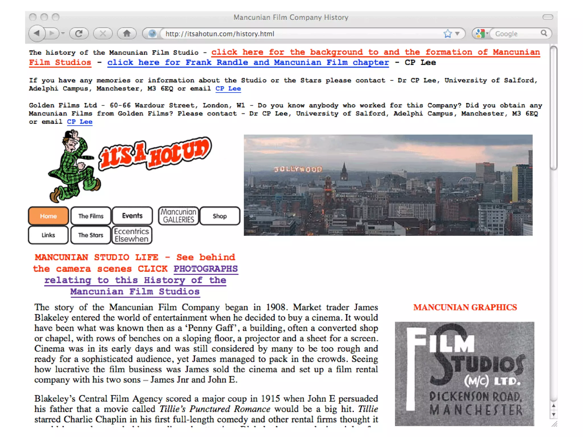Click the Stop loading X button
This screenshot has height=437, width=583.
pyautogui.click(x=103, y=34)
